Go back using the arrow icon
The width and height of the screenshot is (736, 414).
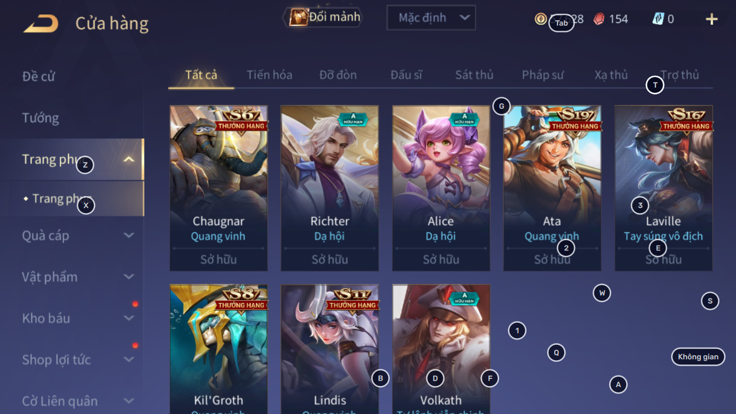tap(41, 24)
